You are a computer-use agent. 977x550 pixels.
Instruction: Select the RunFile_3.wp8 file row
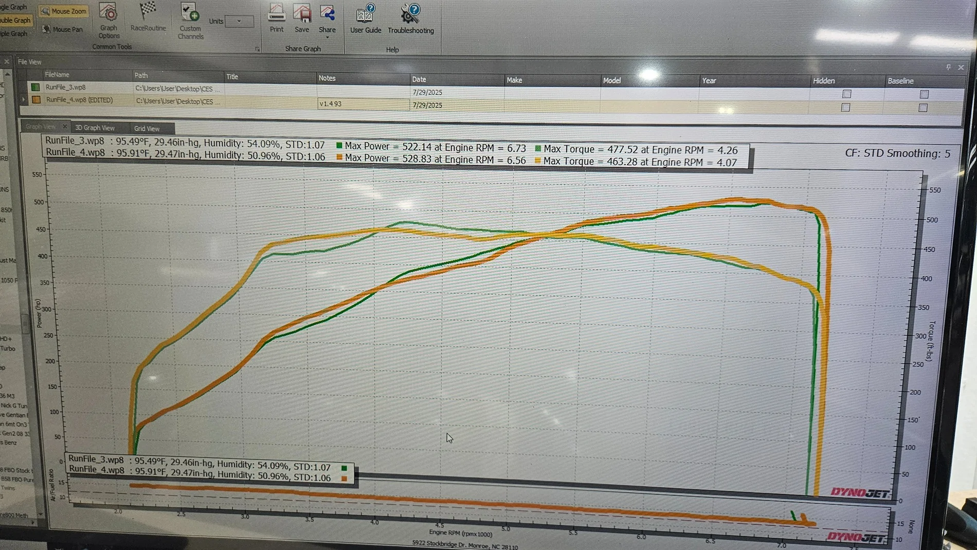click(491, 90)
